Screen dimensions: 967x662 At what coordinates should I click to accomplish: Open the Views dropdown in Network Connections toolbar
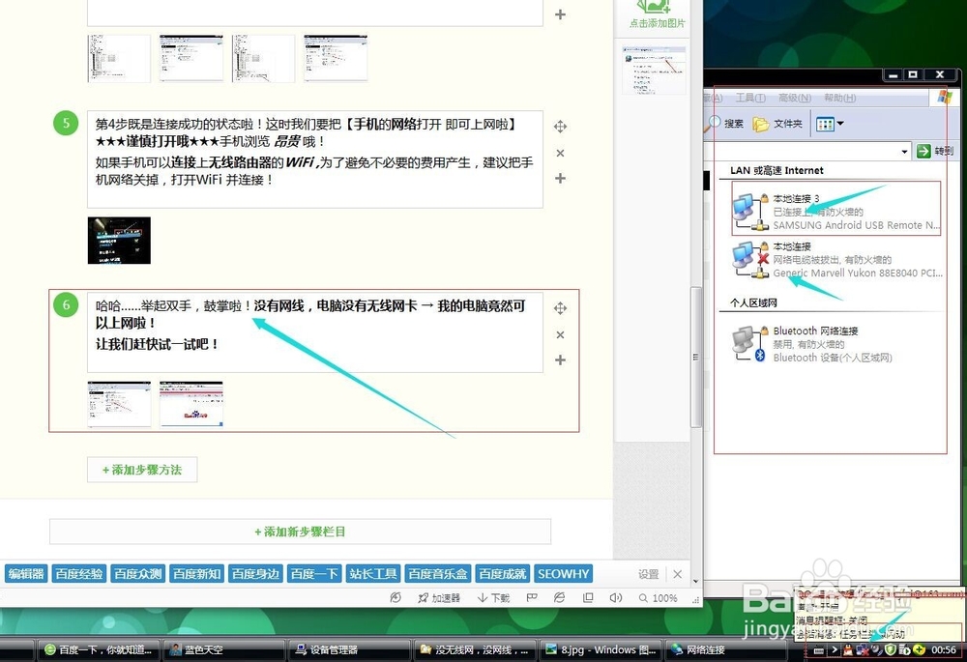point(840,123)
